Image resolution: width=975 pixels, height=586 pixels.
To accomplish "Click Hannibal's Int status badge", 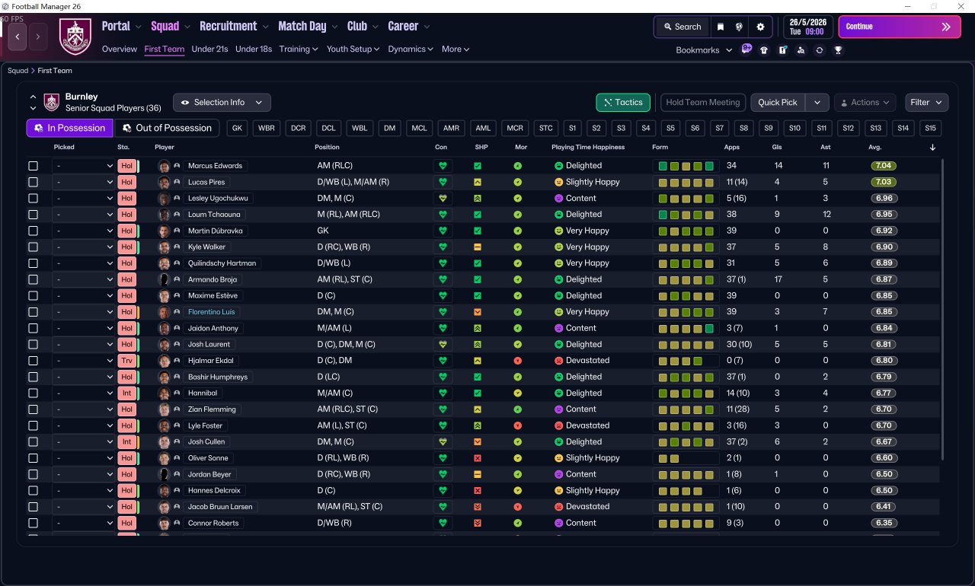I will point(127,393).
